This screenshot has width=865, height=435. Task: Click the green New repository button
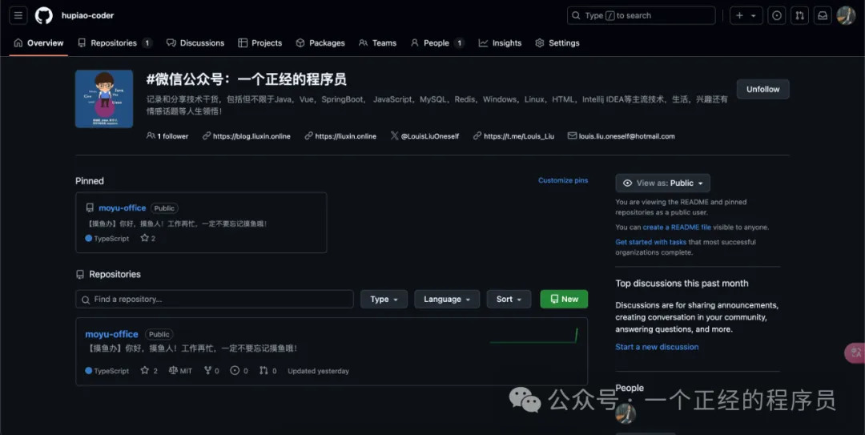pos(564,299)
